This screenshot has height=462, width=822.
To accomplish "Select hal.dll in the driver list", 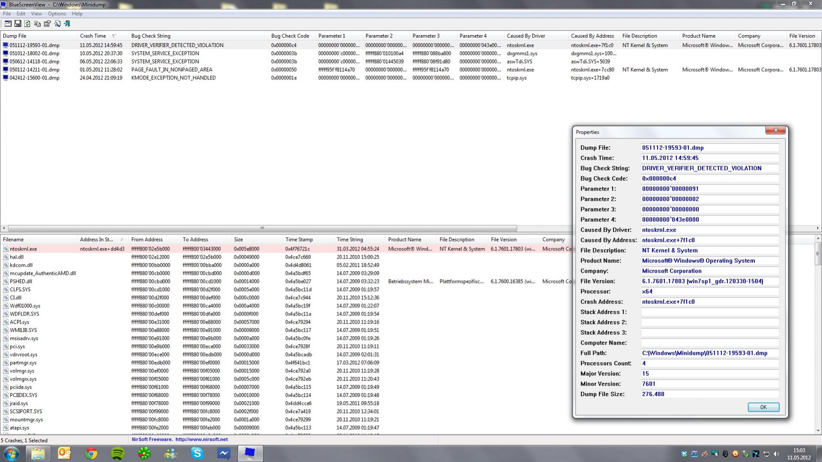I will pos(17,257).
